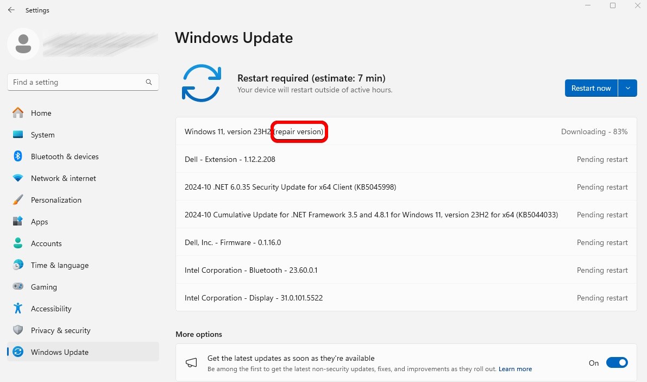Go to the Apps section
The height and width of the screenshot is (382, 647).
coord(39,222)
